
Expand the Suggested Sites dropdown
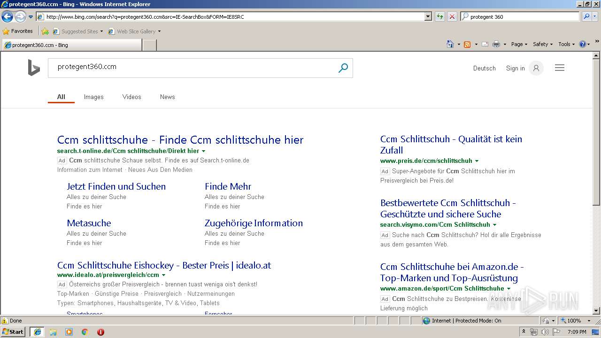101,31
